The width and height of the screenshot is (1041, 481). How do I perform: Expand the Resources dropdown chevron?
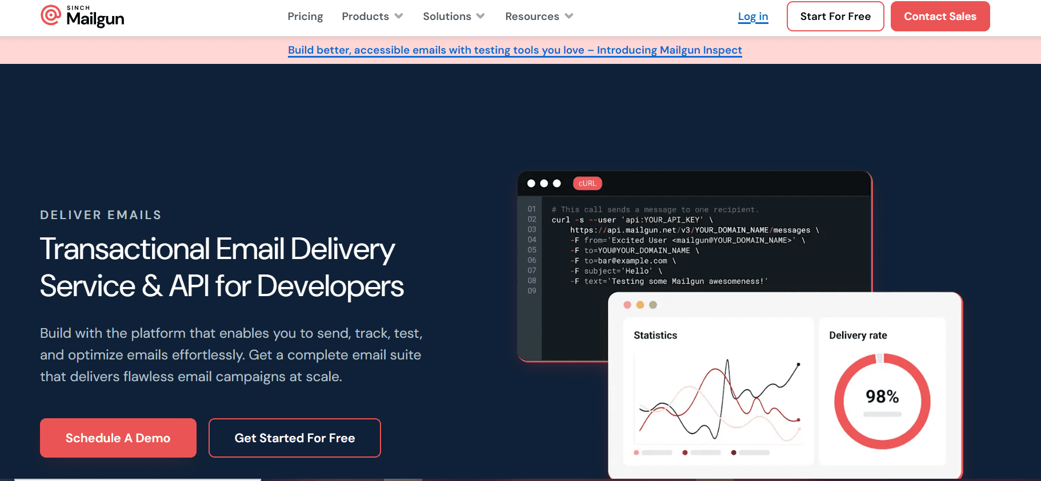(x=569, y=16)
